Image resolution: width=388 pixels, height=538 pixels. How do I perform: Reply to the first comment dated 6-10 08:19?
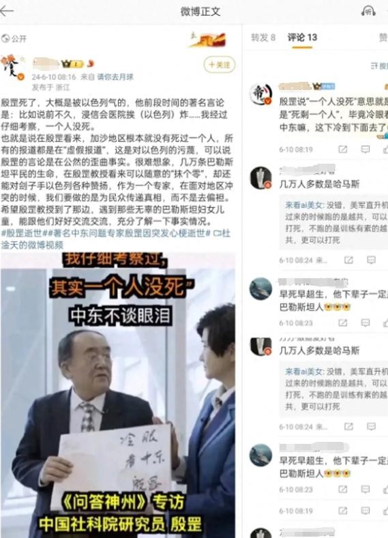click(x=365, y=149)
